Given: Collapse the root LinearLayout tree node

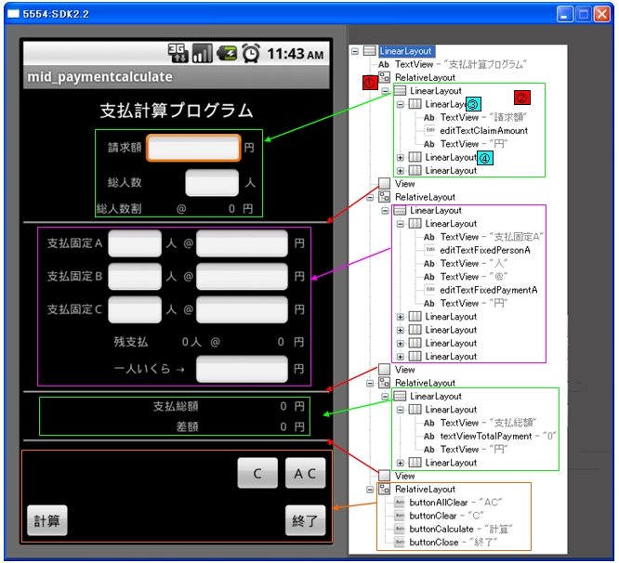Looking at the screenshot, I should pyautogui.click(x=356, y=51).
